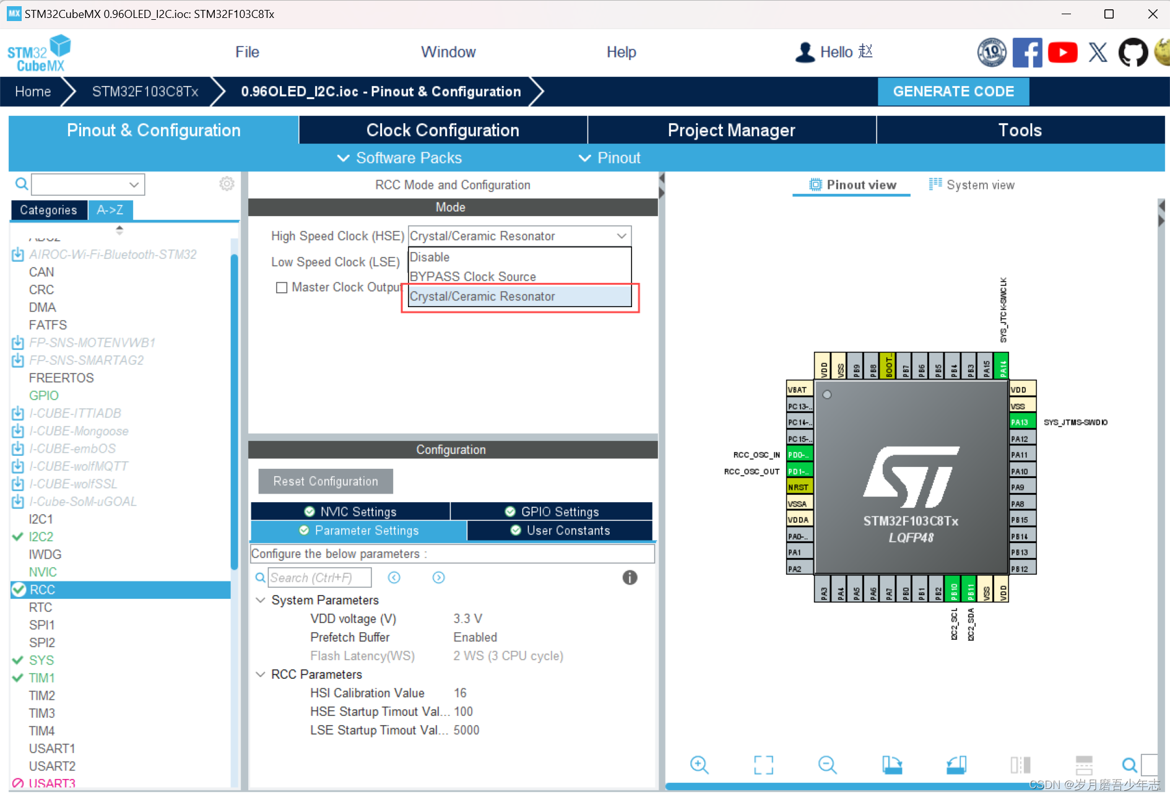Click the download icon next to AIROC-Wi-Fi-Bluetooth-STM32

pyautogui.click(x=18, y=255)
